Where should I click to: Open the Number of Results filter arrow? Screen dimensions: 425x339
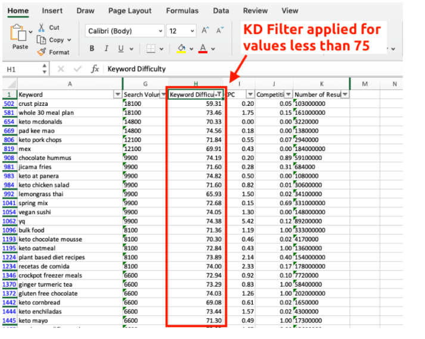click(345, 95)
